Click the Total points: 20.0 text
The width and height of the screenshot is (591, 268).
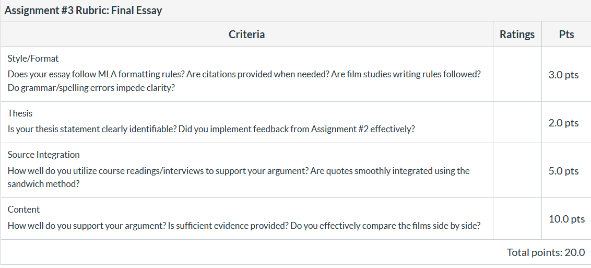546,252
